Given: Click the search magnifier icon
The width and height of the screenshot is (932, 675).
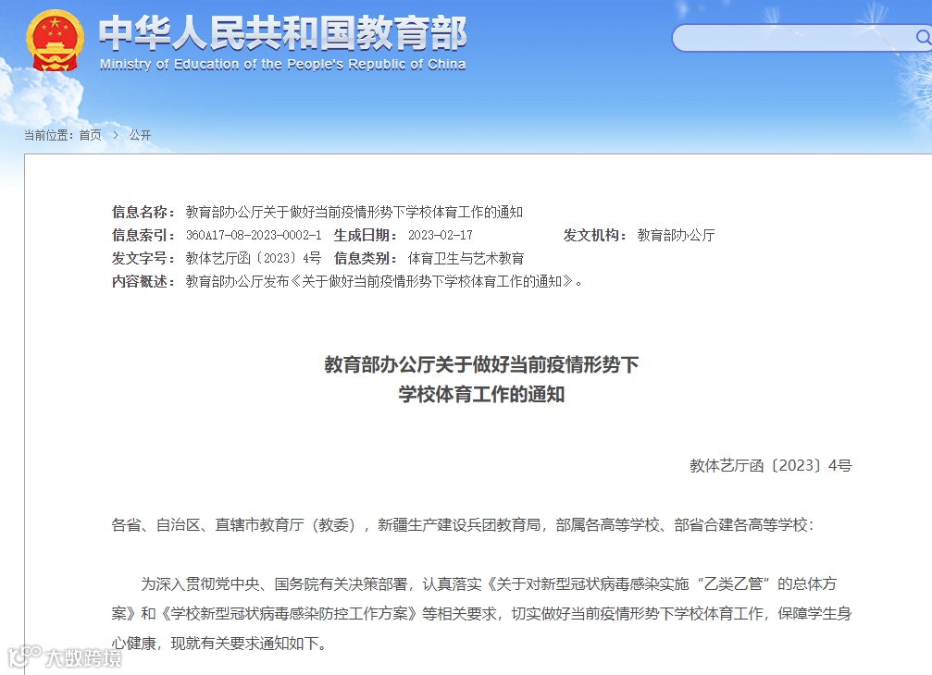Looking at the screenshot, I should click(923, 37).
